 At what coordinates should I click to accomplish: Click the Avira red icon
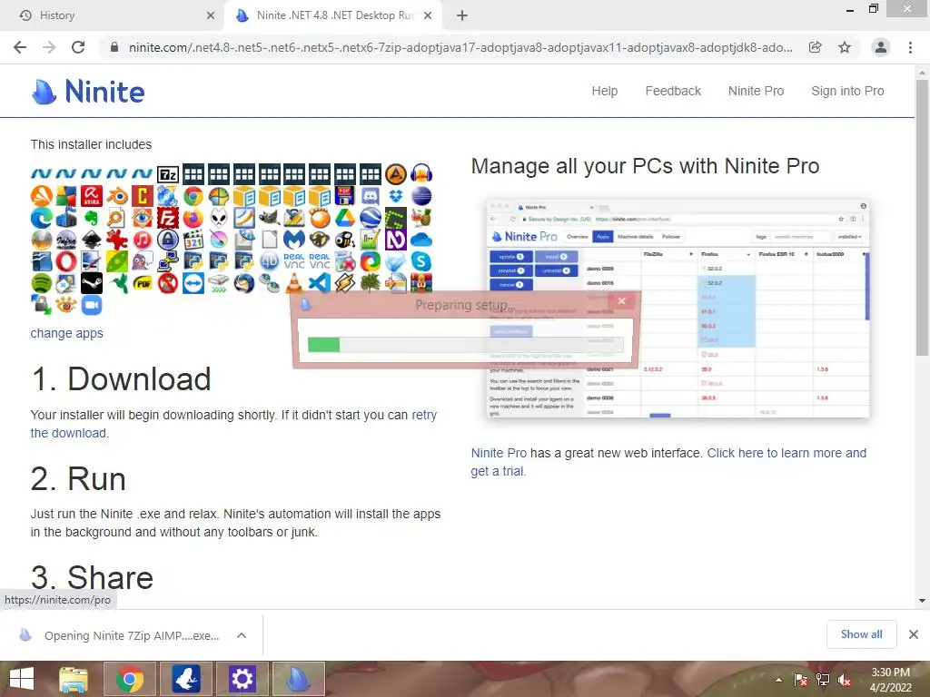pos(92,196)
